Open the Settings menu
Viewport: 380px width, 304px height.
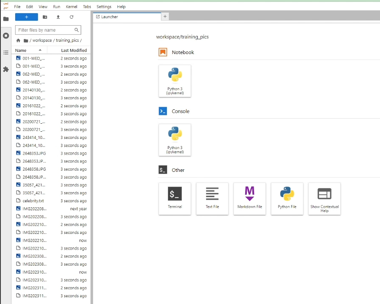pos(104,7)
